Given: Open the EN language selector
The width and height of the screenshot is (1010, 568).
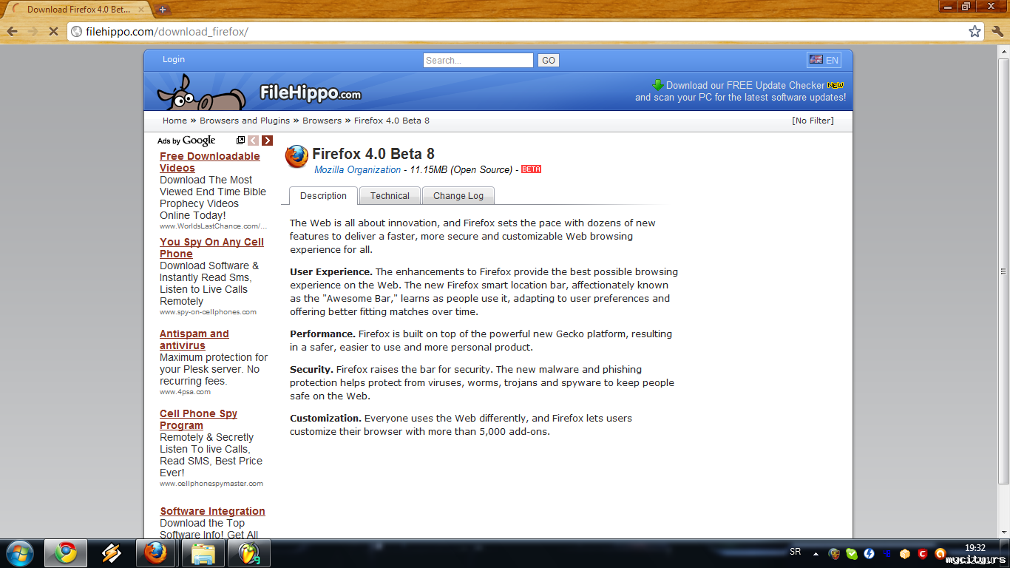Looking at the screenshot, I should 824,60.
